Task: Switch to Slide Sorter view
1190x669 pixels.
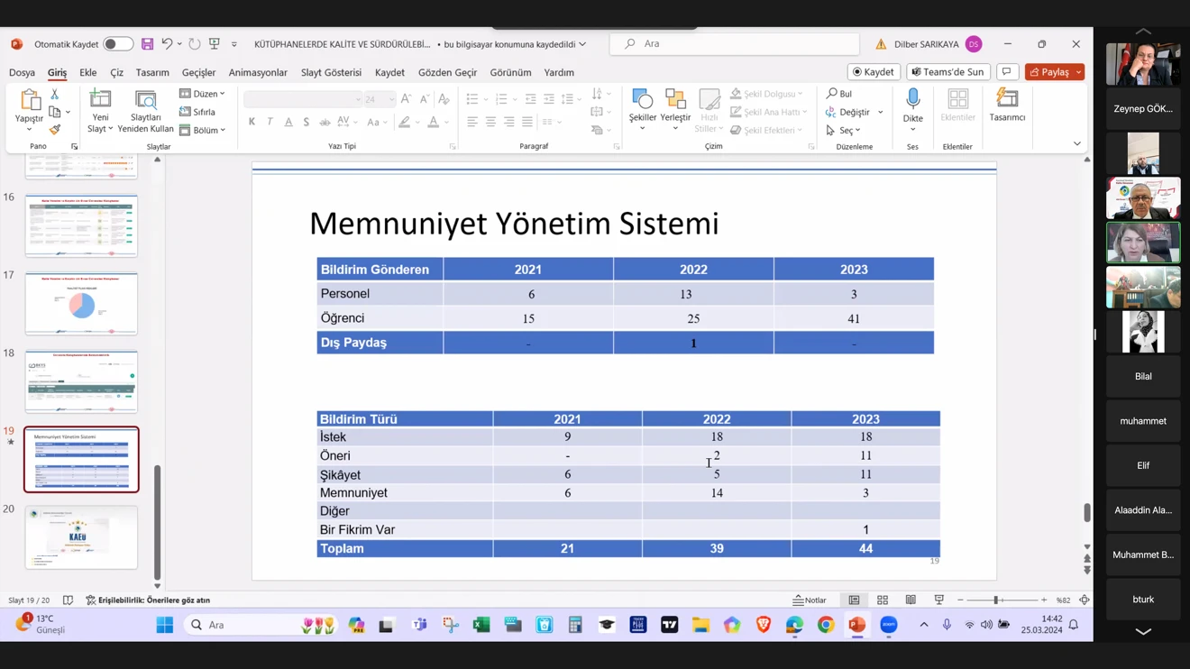Action: tap(883, 600)
